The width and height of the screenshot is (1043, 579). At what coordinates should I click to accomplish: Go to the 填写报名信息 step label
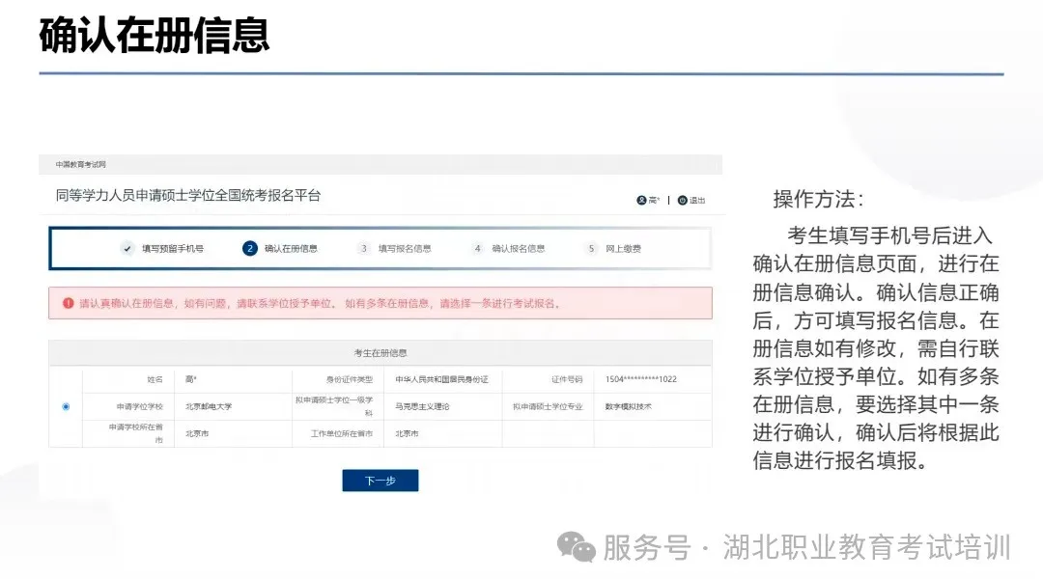coord(405,249)
